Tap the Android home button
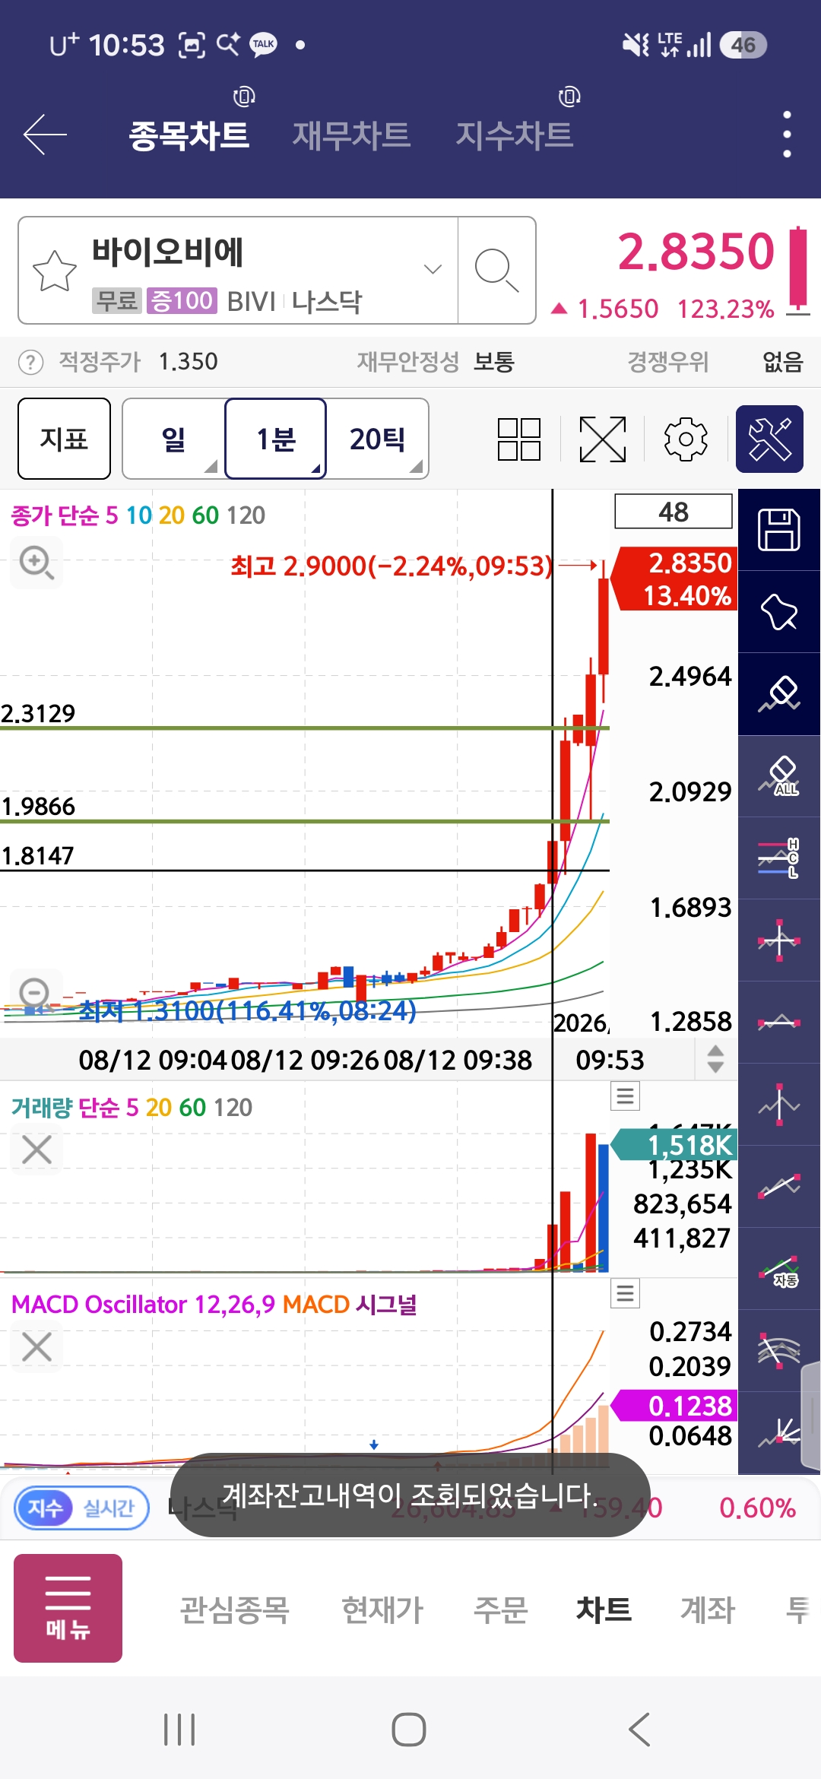Screen dimensions: 821x1779 pyautogui.click(x=409, y=1730)
